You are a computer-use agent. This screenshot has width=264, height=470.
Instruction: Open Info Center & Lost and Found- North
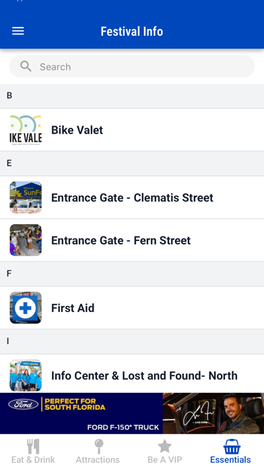click(132, 374)
